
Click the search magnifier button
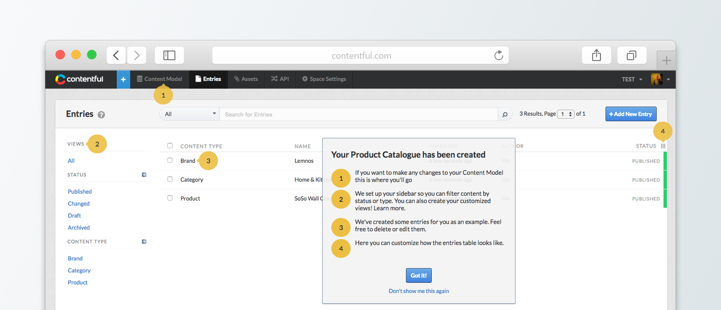[505, 114]
